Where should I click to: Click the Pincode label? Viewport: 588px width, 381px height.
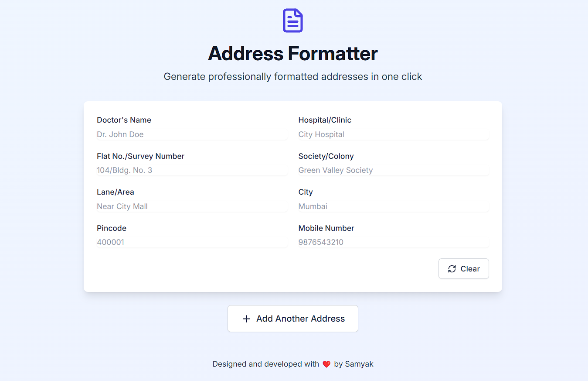[x=112, y=228]
